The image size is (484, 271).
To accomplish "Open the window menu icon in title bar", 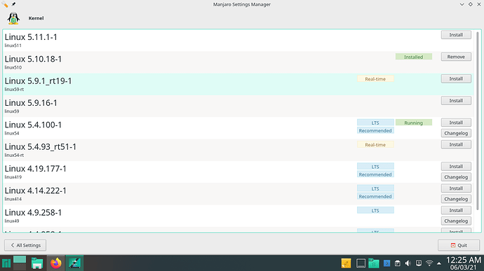I will pos(5,4).
